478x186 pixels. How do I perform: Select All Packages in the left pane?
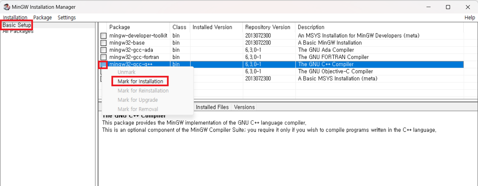tap(18, 31)
